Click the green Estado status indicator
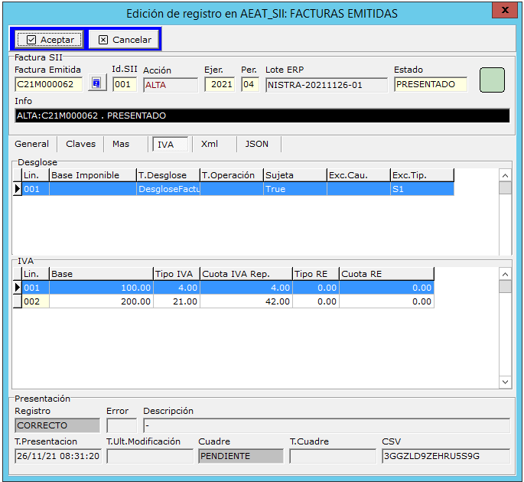This screenshot has height=482, width=524. point(492,80)
